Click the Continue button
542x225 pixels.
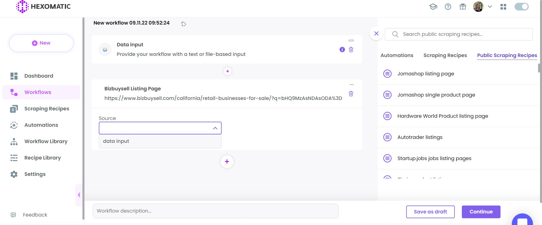coord(481,212)
